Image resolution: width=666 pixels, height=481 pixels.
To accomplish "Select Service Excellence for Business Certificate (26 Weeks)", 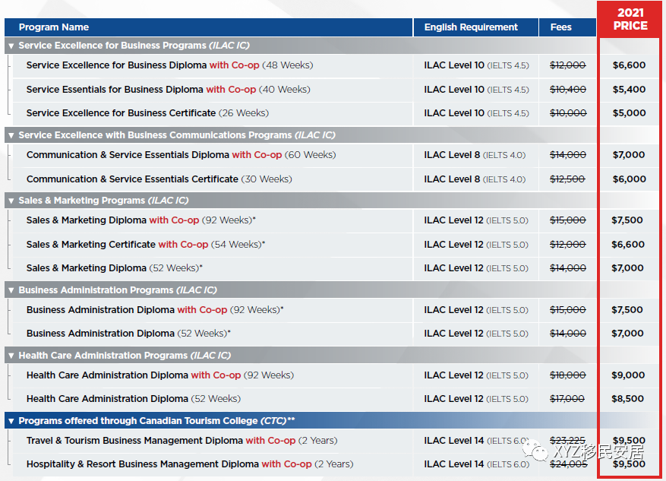I will tap(147, 113).
